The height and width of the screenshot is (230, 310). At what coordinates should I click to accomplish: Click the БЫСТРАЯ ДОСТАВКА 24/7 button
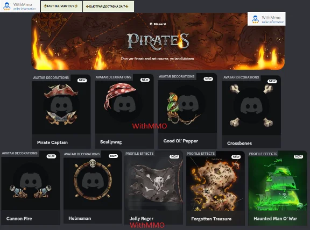click(x=108, y=6)
